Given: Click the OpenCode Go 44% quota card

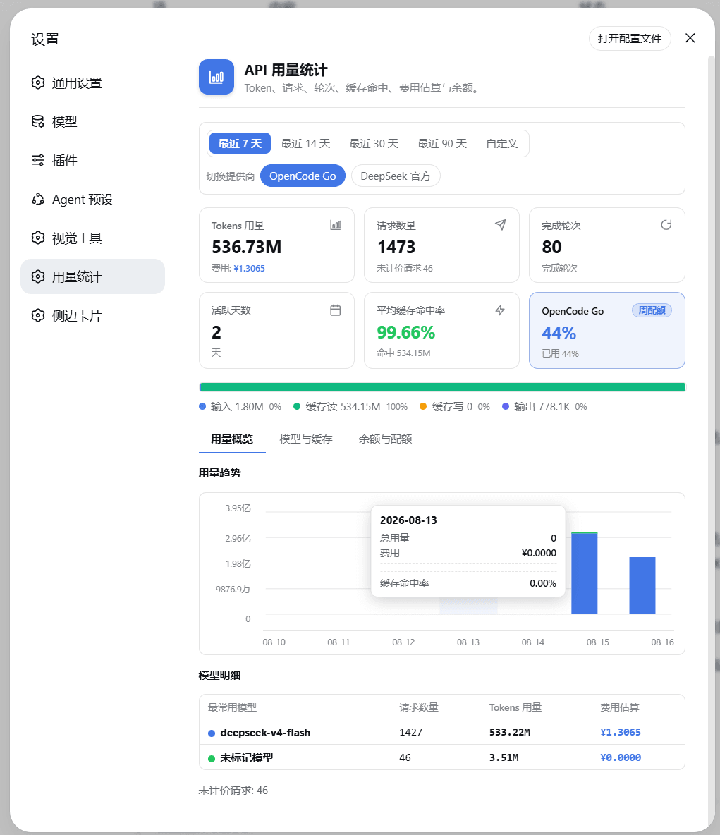Looking at the screenshot, I should (606, 330).
